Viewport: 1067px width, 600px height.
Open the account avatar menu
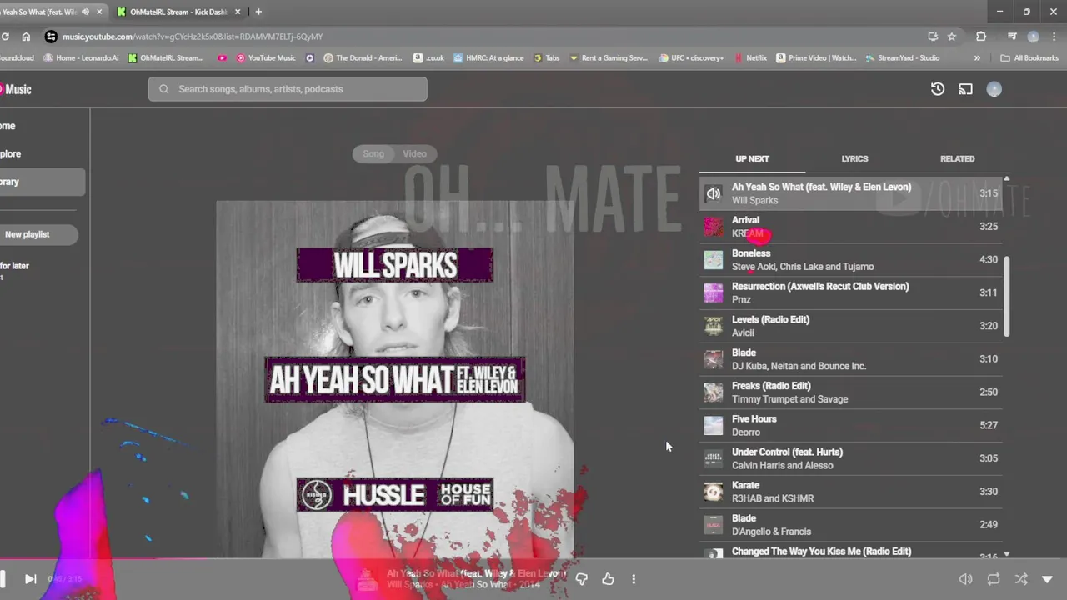pos(994,89)
